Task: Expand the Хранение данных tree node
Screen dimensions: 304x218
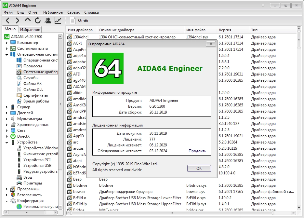Action: pyautogui.click(x=7, y=125)
